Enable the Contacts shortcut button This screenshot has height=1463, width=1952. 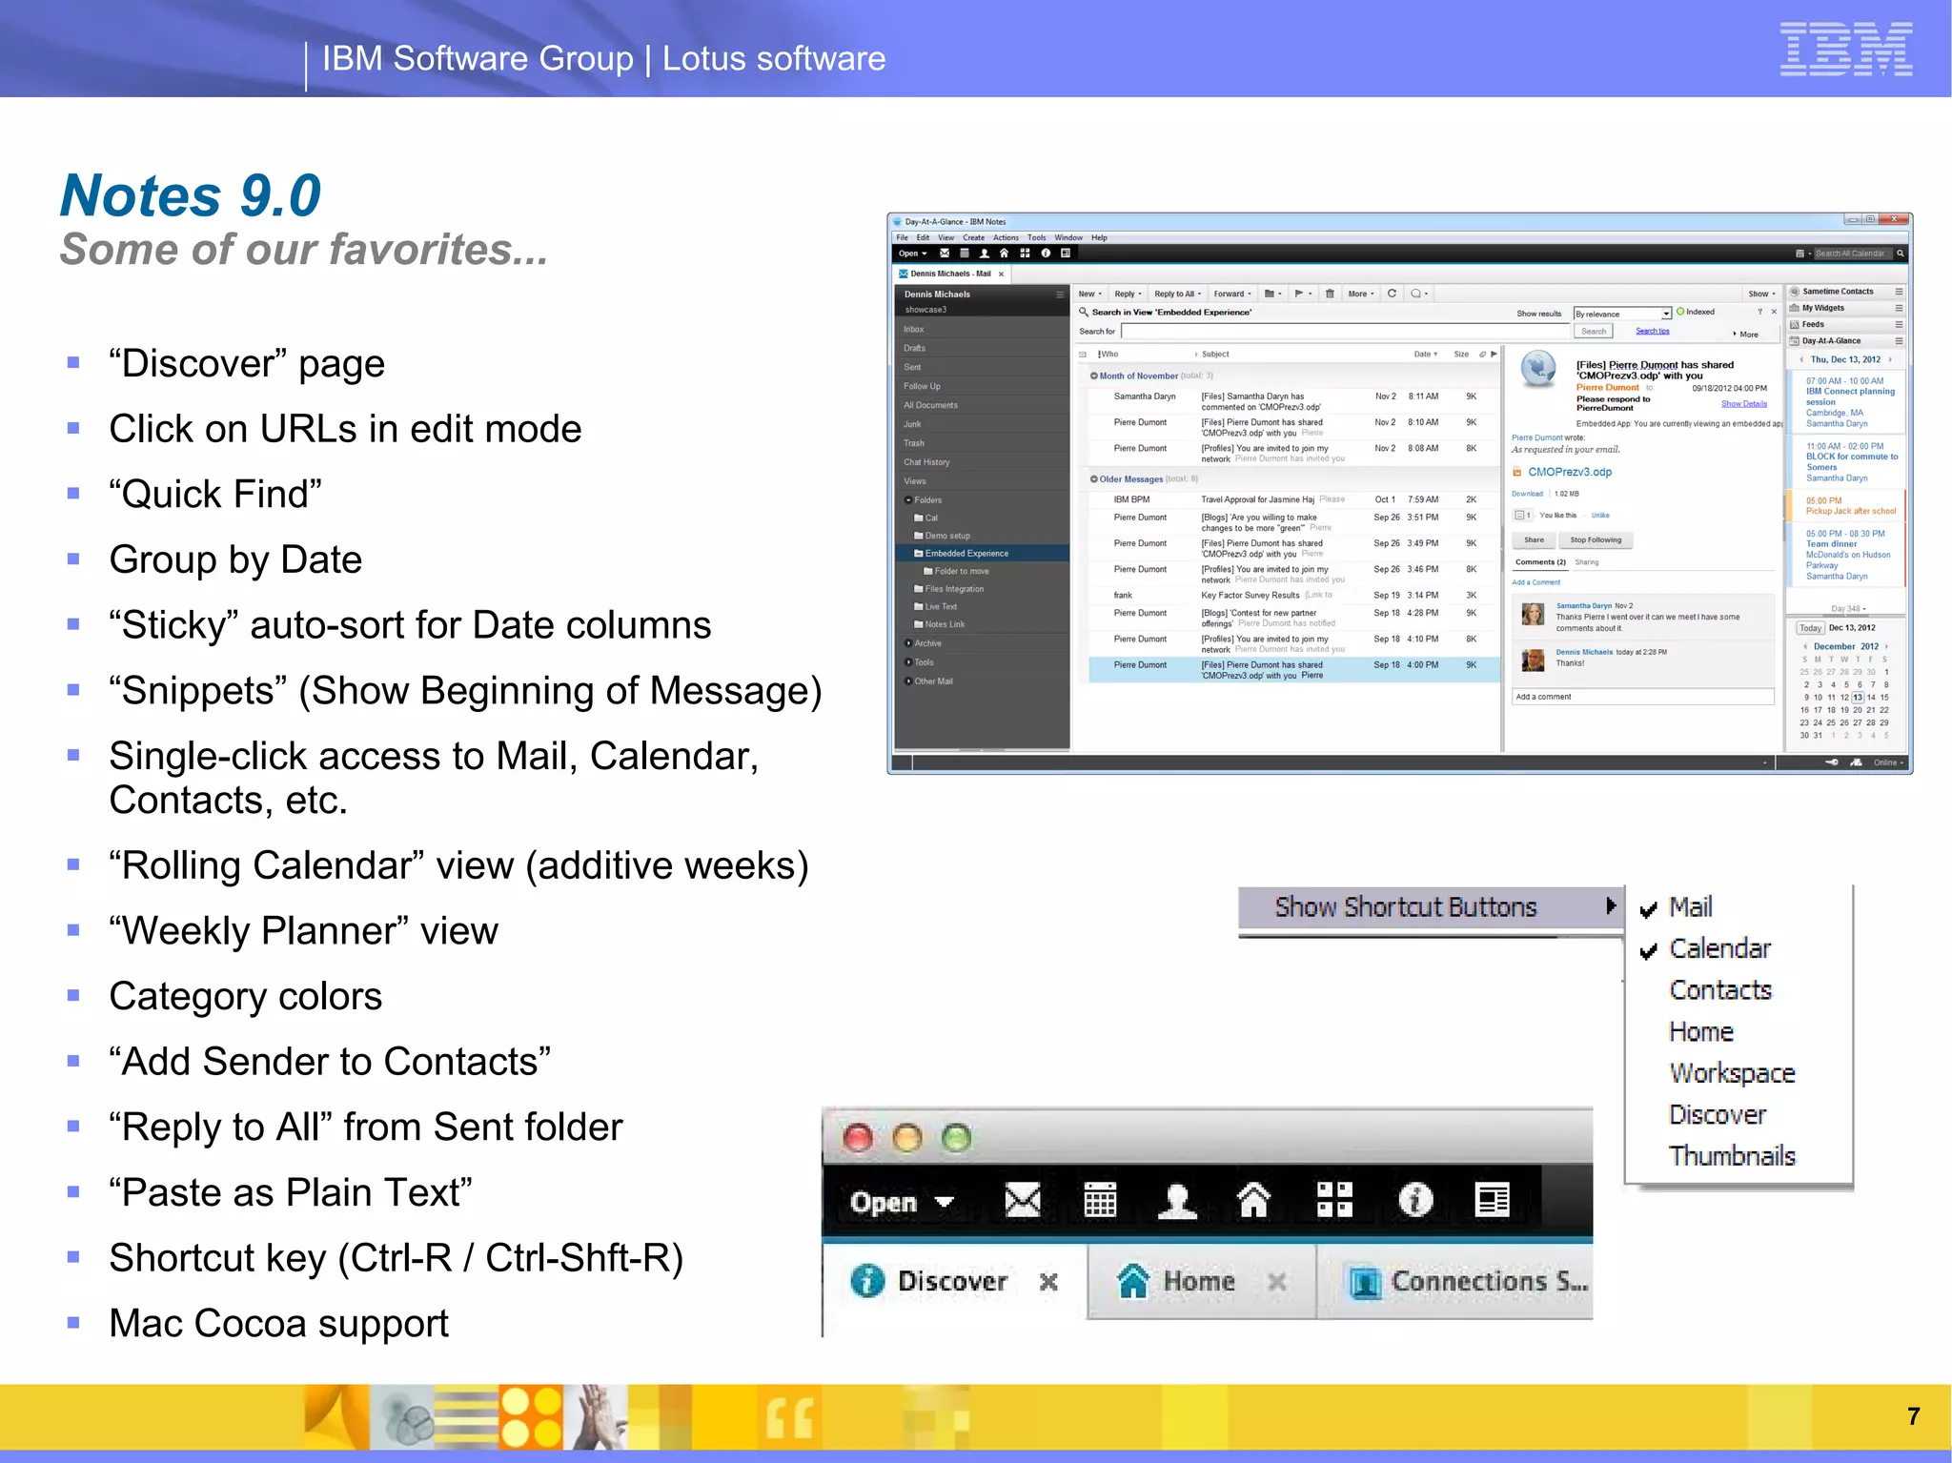point(1720,990)
